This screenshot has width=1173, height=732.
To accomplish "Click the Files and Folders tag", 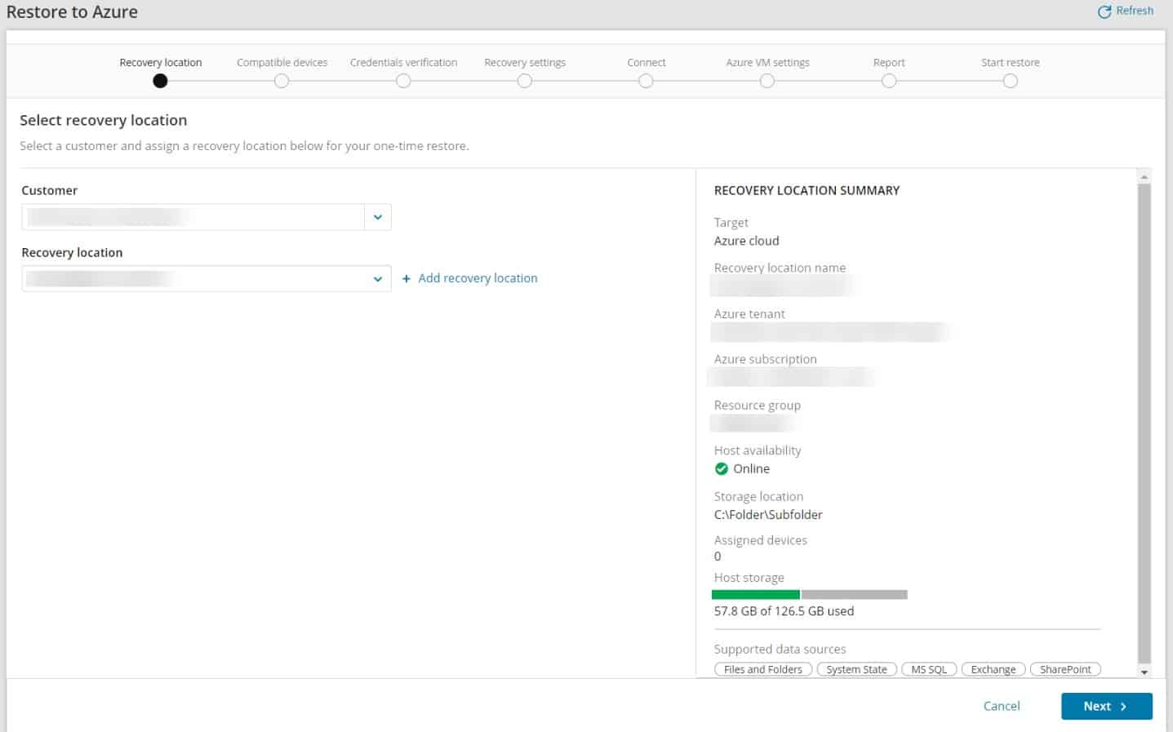I will tap(763, 669).
